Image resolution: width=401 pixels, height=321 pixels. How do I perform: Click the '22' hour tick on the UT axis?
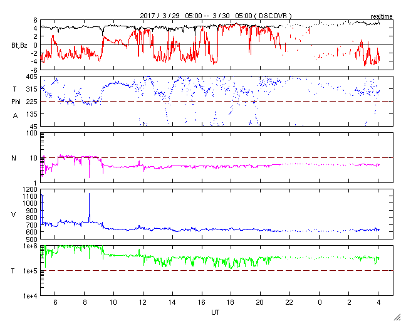point(289,302)
